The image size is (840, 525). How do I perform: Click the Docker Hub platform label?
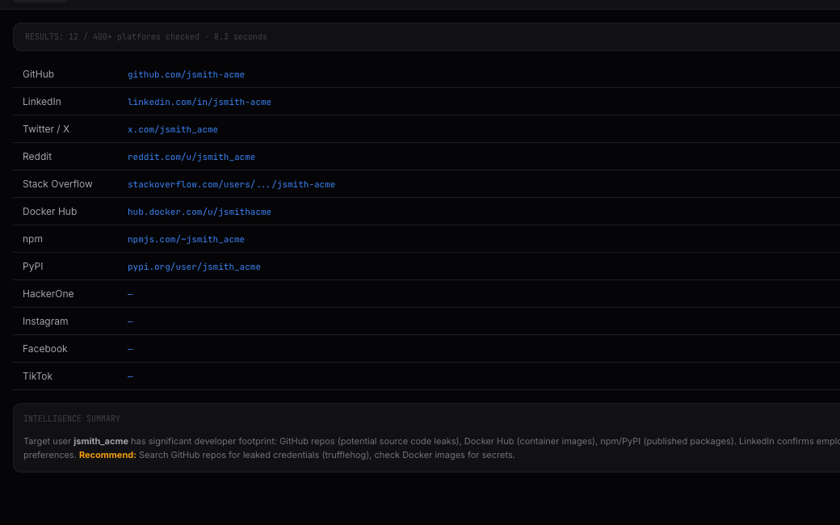pyautogui.click(x=50, y=212)
